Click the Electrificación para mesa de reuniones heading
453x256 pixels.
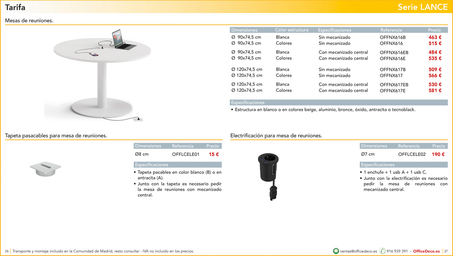[x=276, y=136]
